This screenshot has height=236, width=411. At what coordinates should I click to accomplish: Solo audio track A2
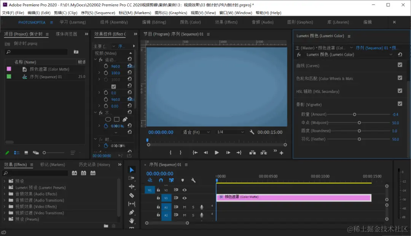click(x=193, y=215)
